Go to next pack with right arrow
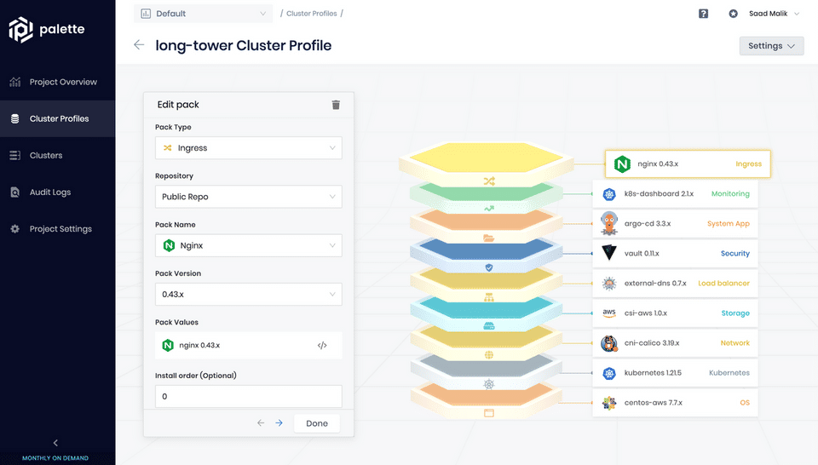Image resolution: width=818 pixels, height=465 pixels. coord(279,422)
